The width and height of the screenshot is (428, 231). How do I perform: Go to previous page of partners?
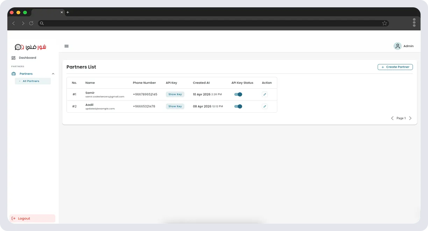click(x=392, y=118)
